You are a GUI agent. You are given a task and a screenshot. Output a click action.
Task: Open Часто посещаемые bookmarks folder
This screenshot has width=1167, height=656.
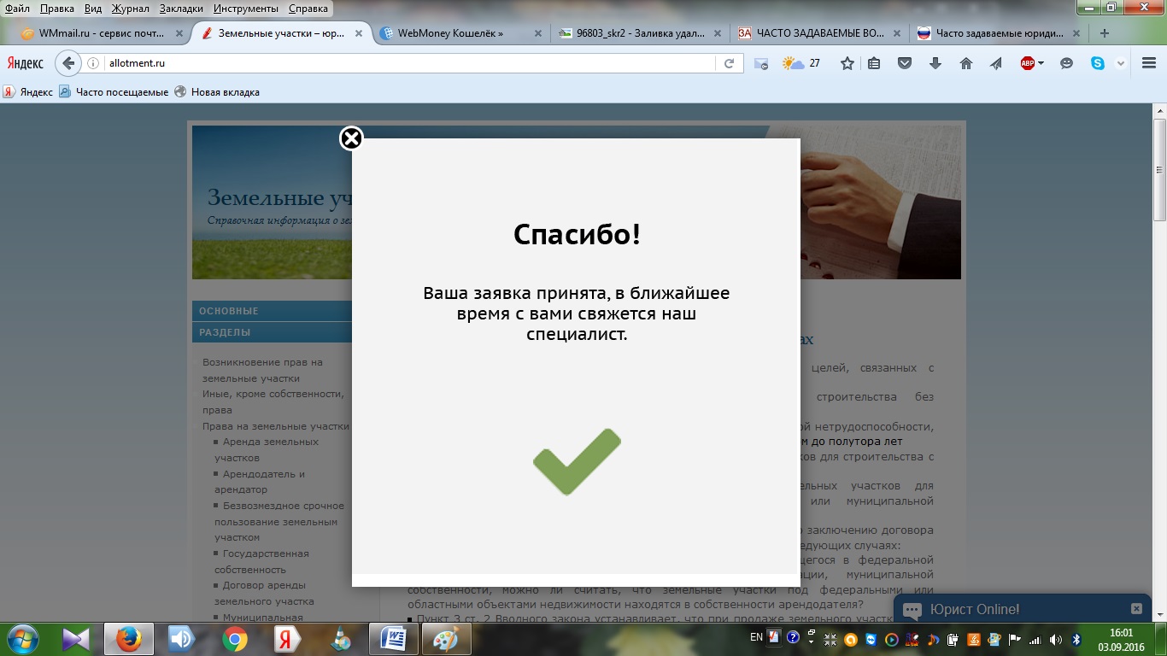tap(114, 92)
